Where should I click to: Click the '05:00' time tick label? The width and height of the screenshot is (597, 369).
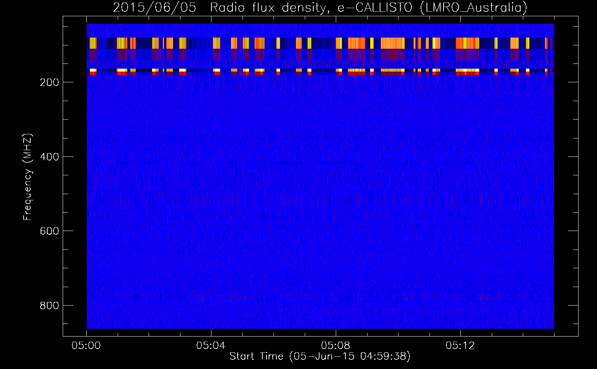click(x=86, y=346)
